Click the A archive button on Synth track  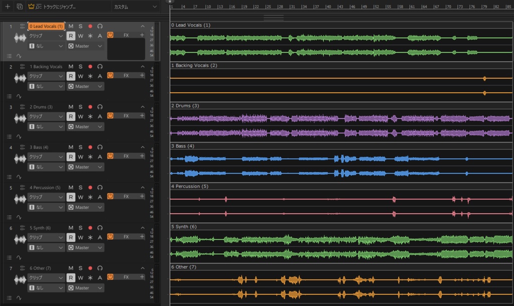[x=100, y=237]
